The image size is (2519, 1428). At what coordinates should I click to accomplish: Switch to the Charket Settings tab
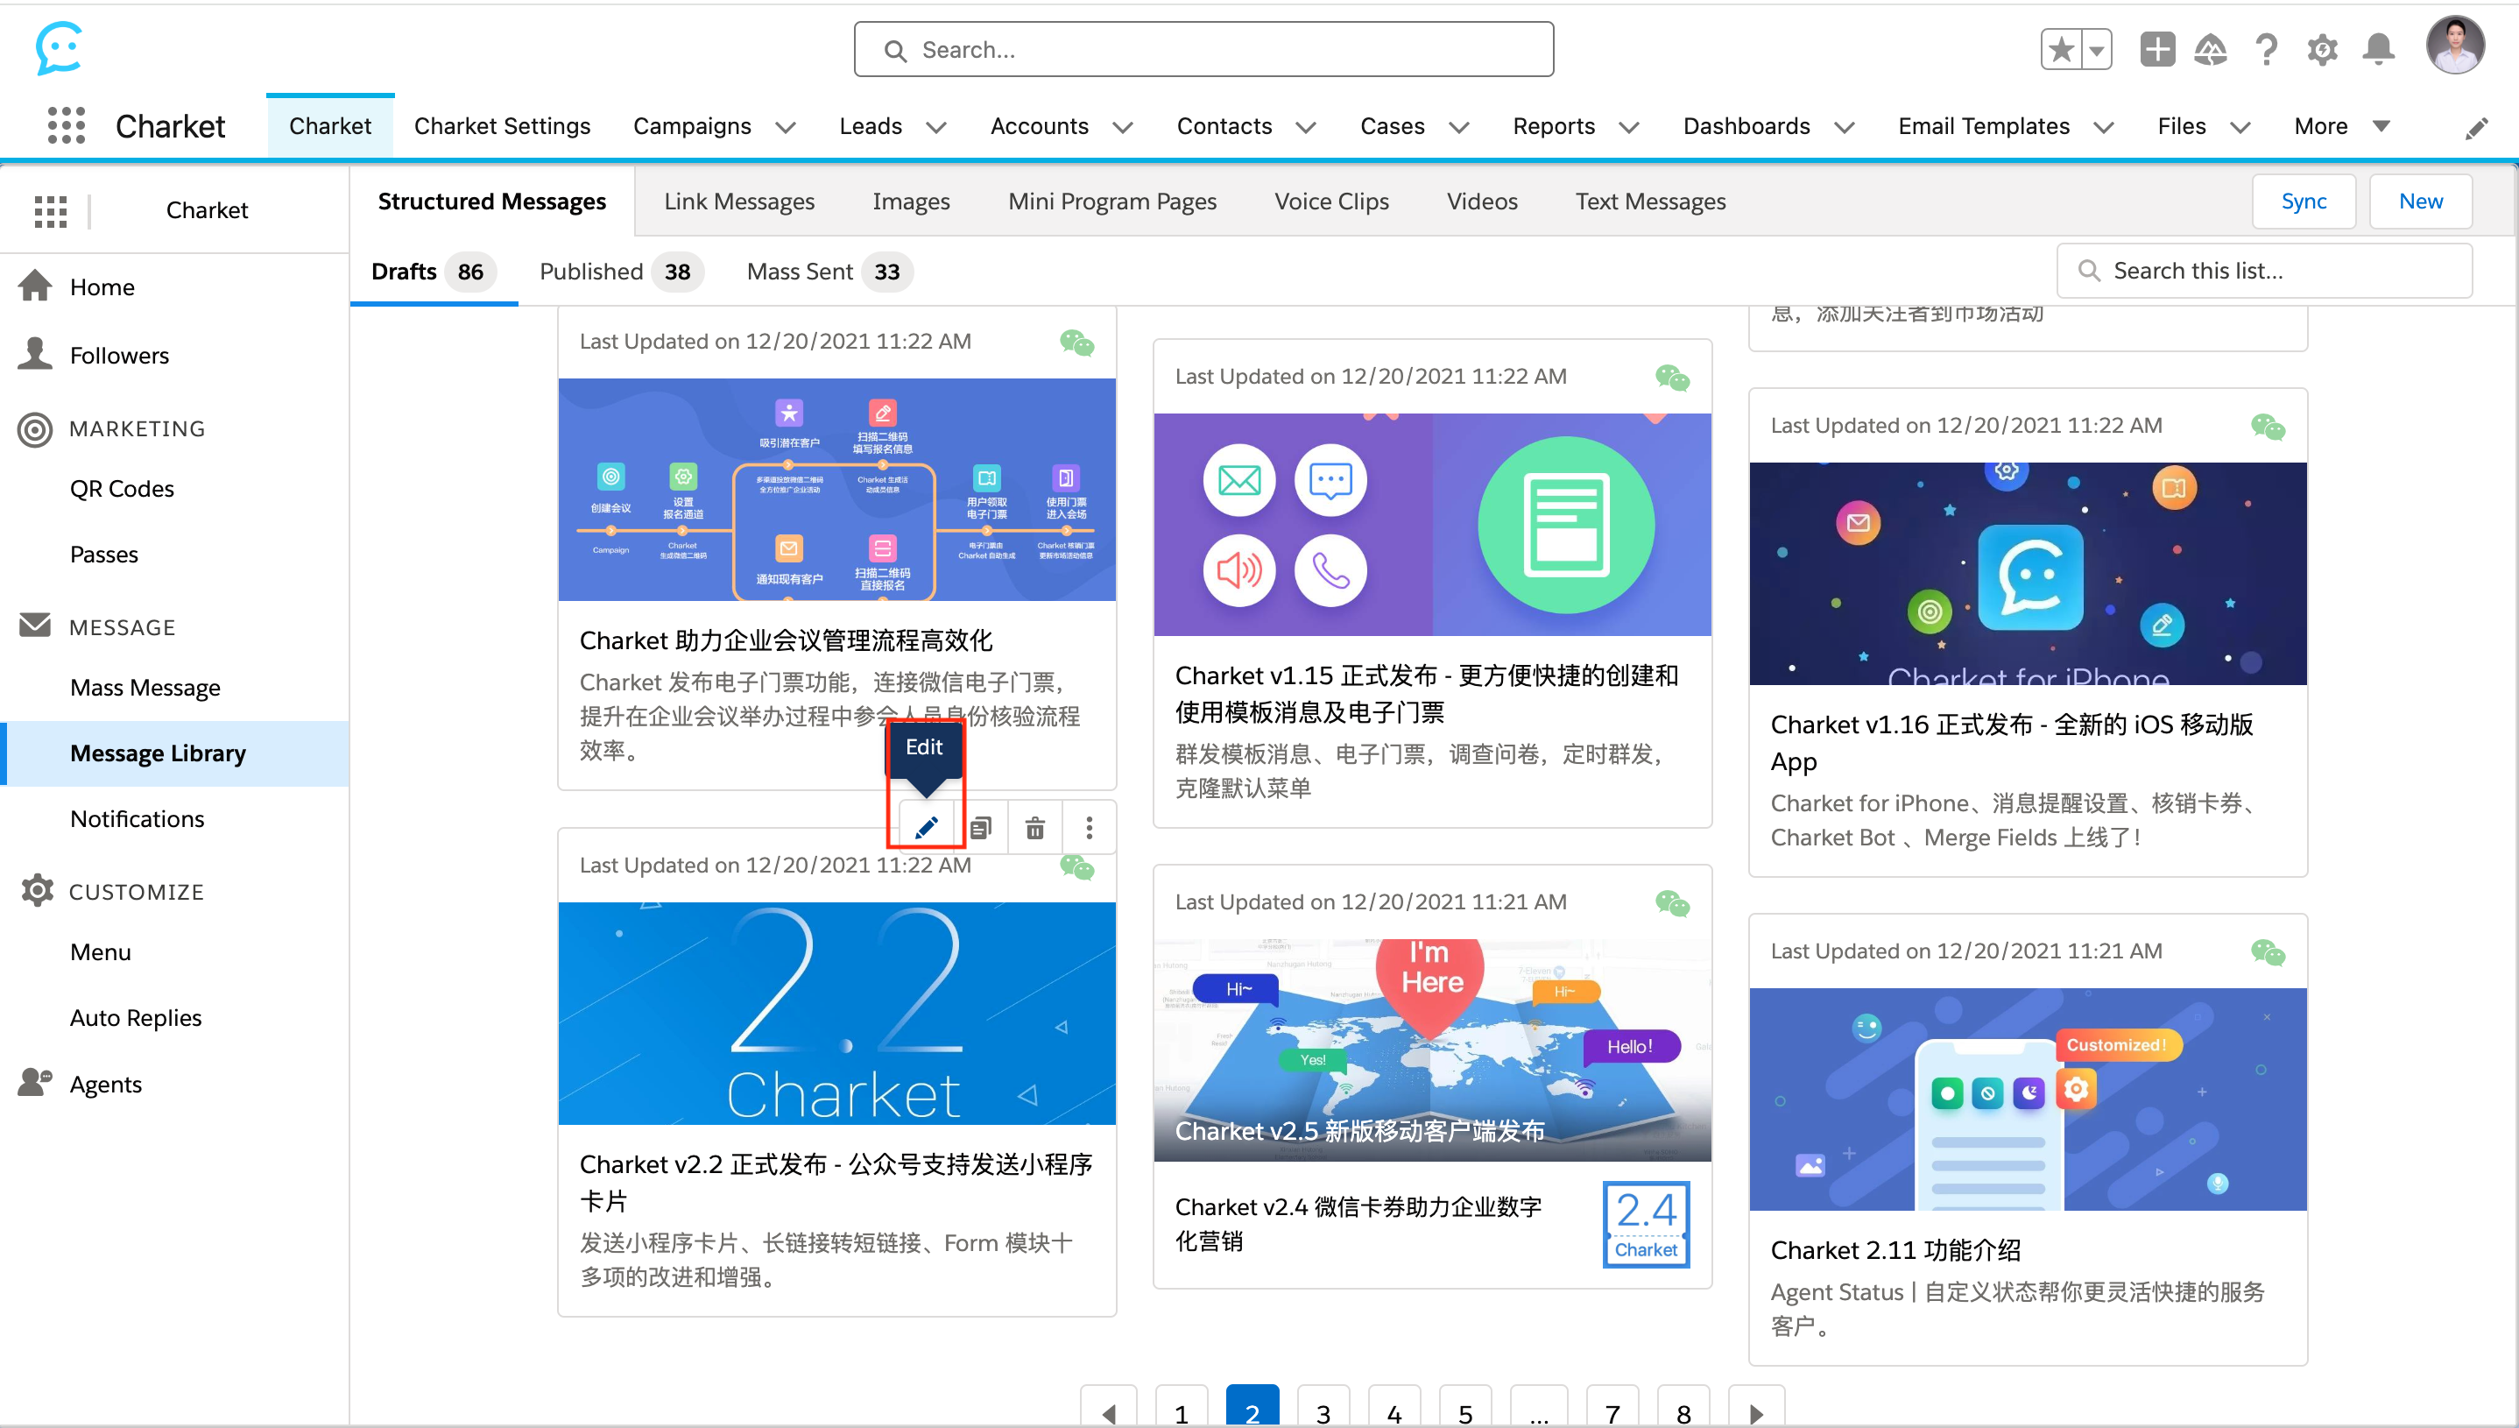502,126
